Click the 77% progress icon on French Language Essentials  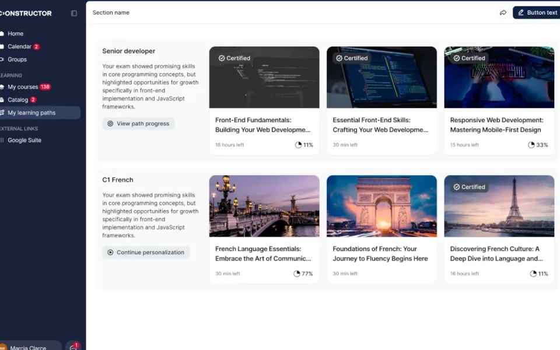[297, 274]
